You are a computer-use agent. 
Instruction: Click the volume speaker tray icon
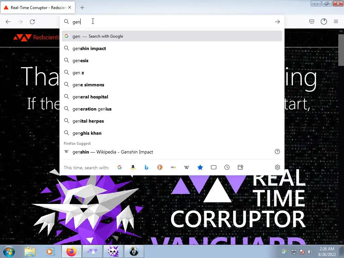pyautogui.click(x=310, y=252)
